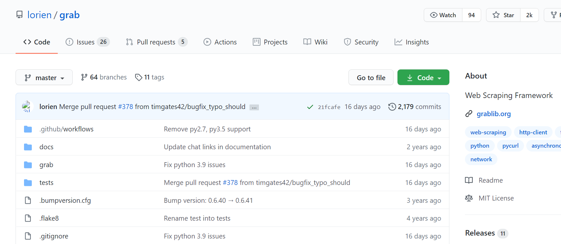561x244 pixels.
Task: Open the master branch dropdown
Action: point(44,78)
